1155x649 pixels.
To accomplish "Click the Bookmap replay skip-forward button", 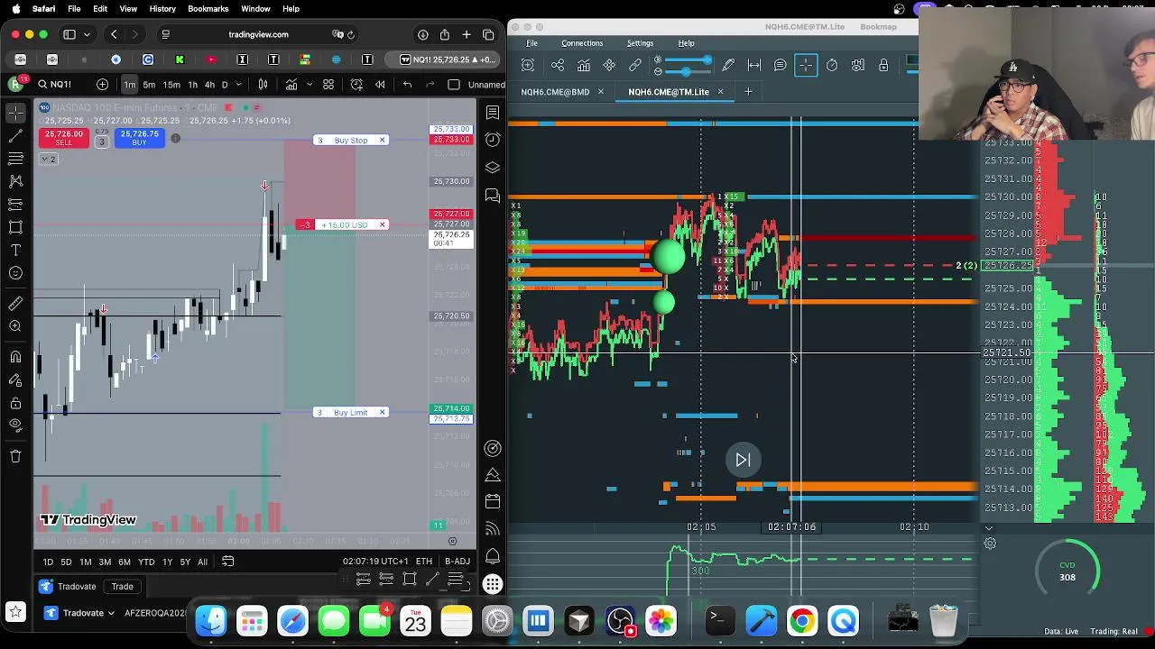I will tap(743, 460).
